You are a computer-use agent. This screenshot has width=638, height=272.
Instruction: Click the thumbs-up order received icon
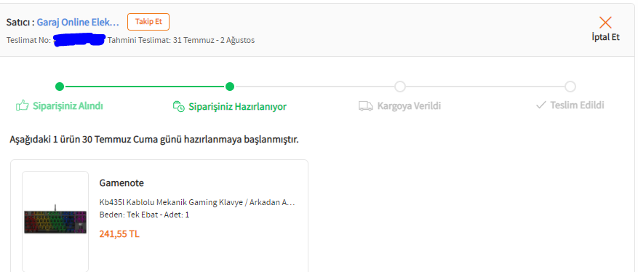[23, 105]
